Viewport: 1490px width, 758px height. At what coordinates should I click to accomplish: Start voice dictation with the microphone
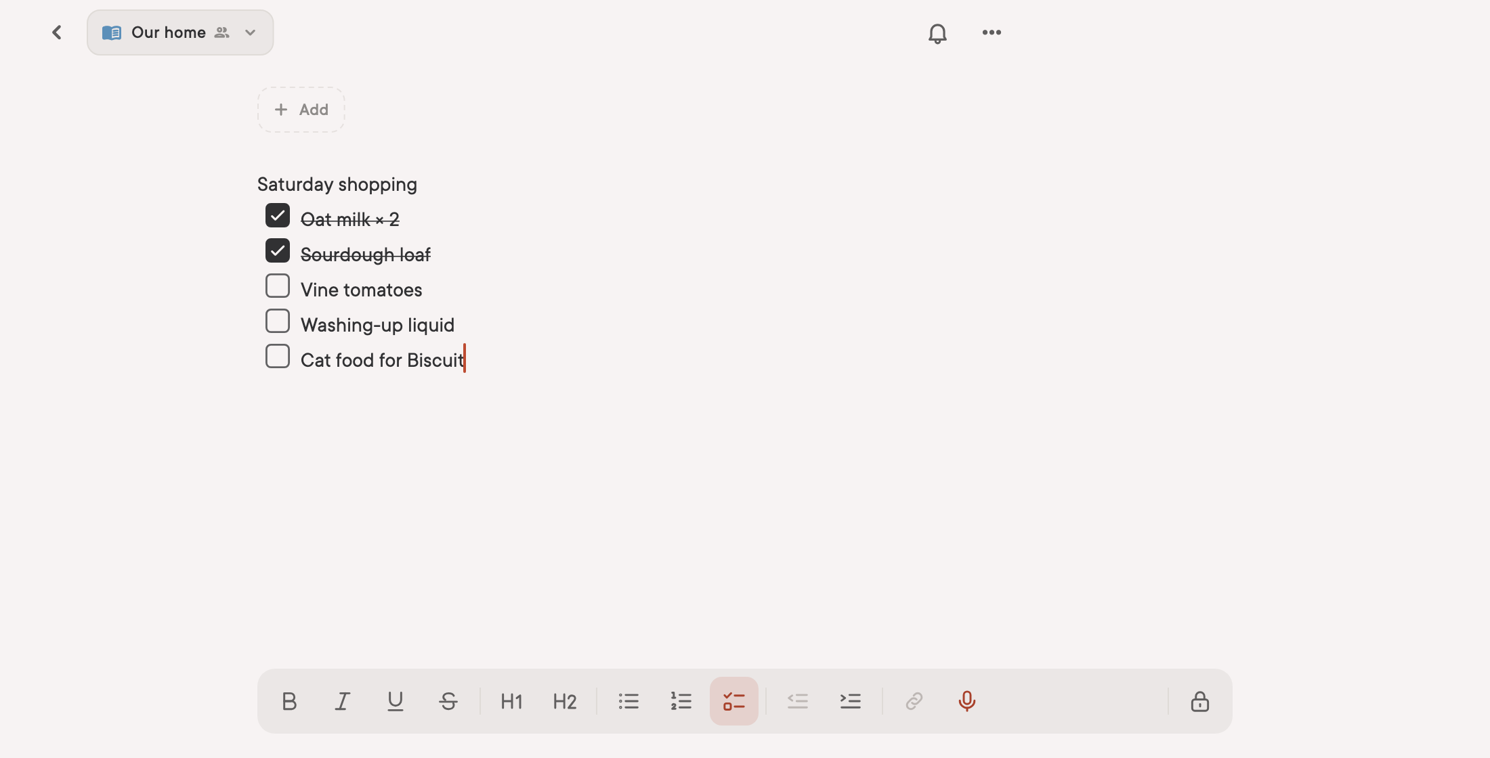[967, 701]
